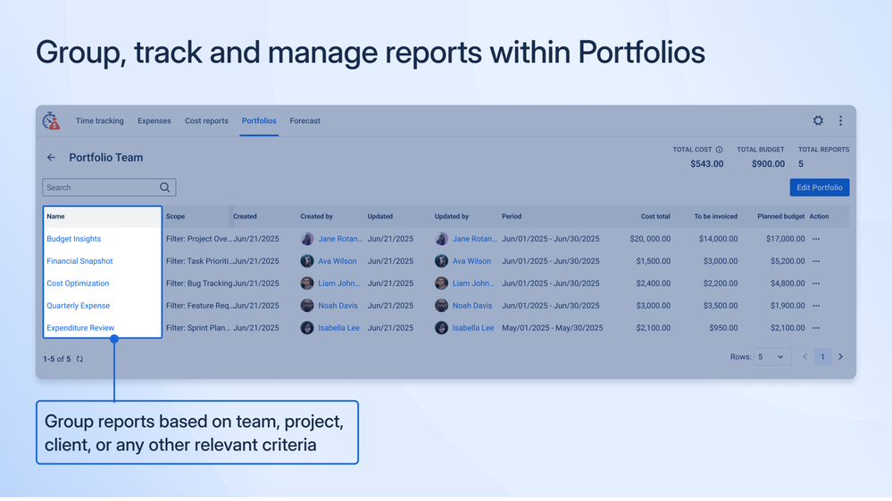
Task: Click the Edit Portfolio button
Action: click(x=819, y=187)
